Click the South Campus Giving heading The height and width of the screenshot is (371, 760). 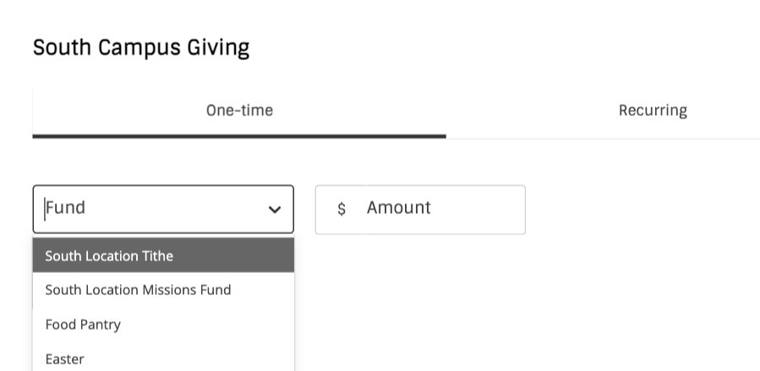[x=141, y=47]
